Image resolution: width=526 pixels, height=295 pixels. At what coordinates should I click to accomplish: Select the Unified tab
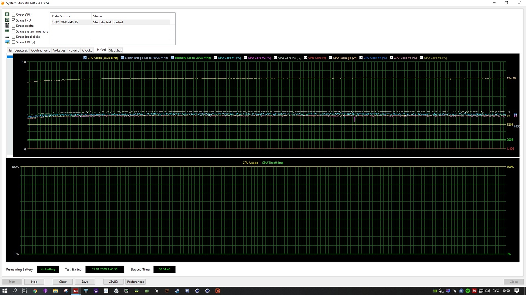pyautogui.click(x=101, y=50)
